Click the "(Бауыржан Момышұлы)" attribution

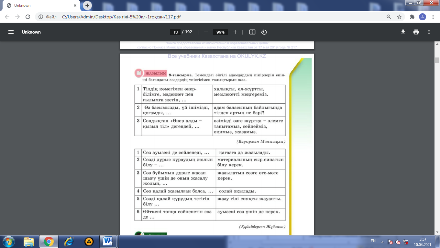tap(261, 141)
